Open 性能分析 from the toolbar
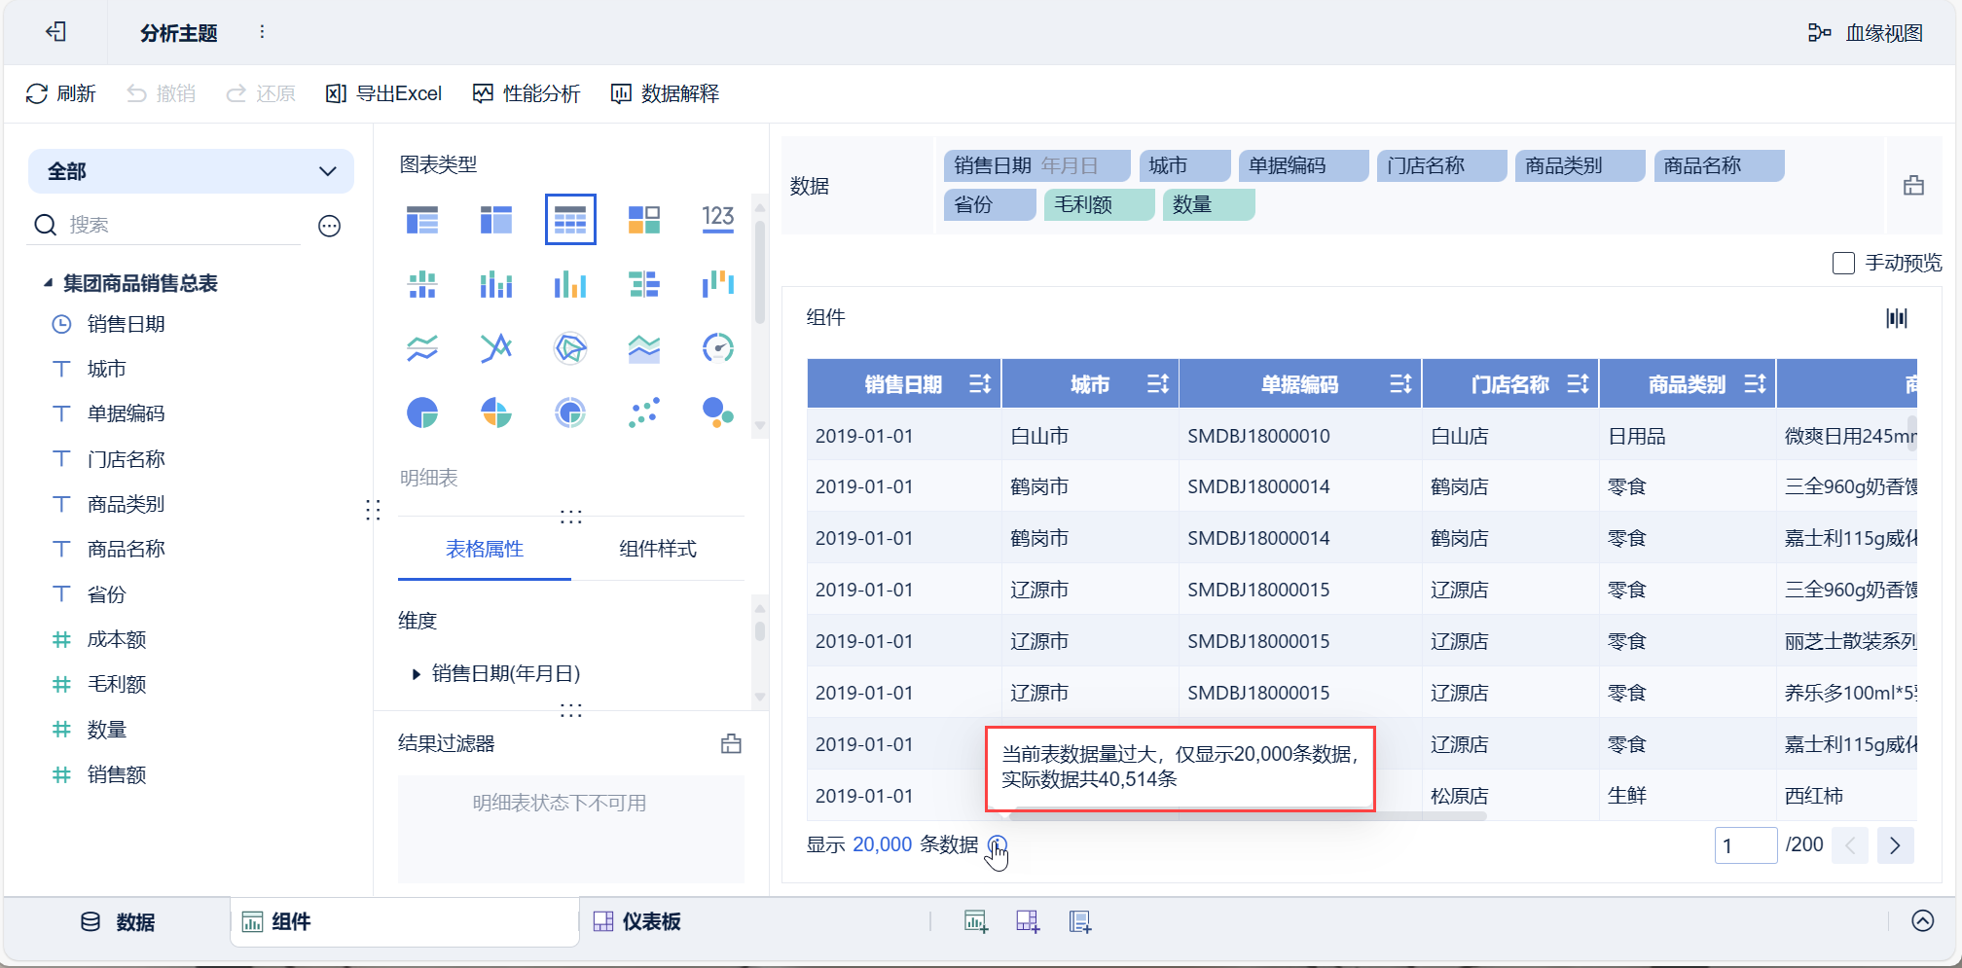The width and height of the screenshot is (1962, 968). point(527,93)
